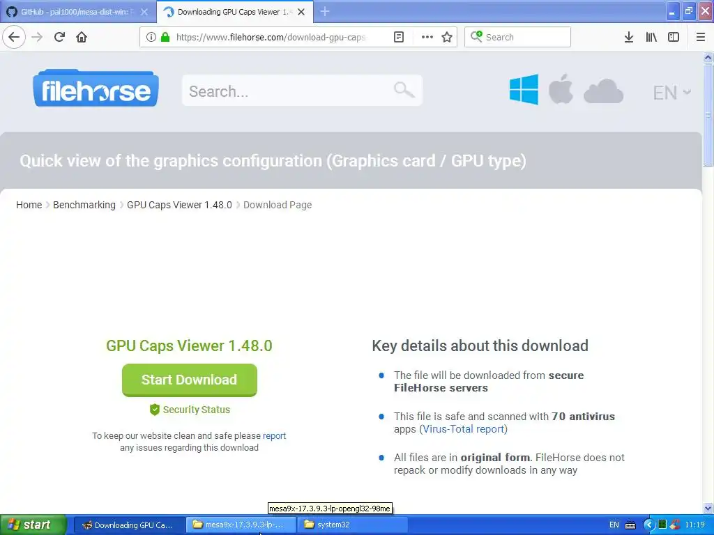Open a new browser tab
The width and height of the screenshot is (714, 535).
click(x=325, y=12)
